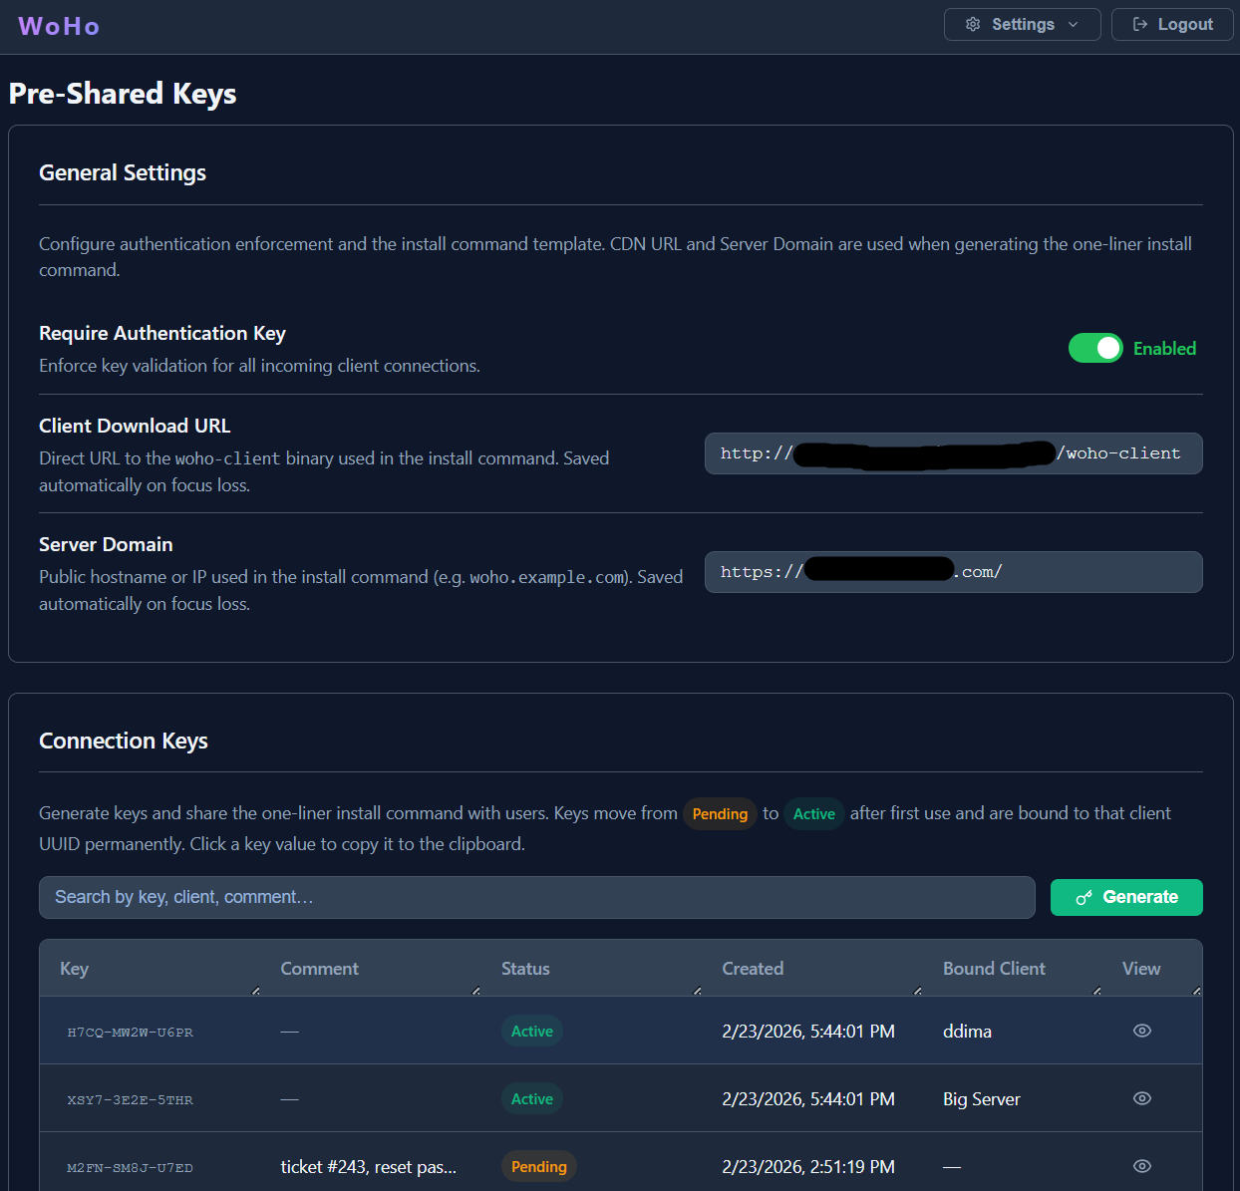The width and height of the screenshot is (1240, 1191).
Task: Click the Server Domain input field
Action: pos(953,572)
